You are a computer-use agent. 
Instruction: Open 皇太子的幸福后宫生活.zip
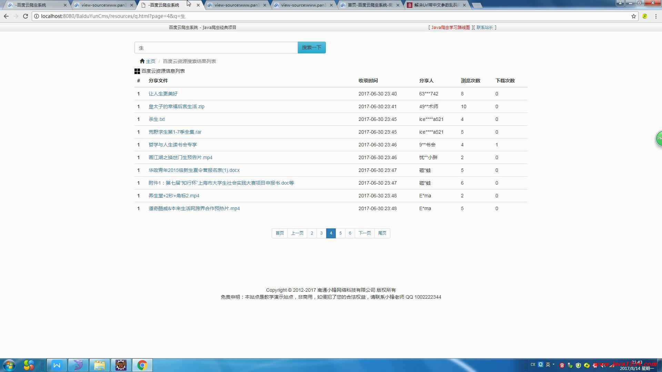[x=177, y=106]
